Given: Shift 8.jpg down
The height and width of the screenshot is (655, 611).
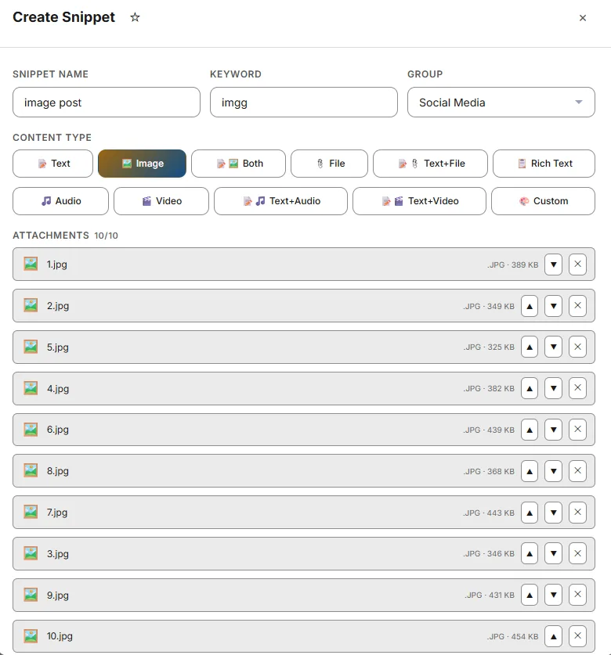Looking at the screenshot, I should tap(553, 471).
